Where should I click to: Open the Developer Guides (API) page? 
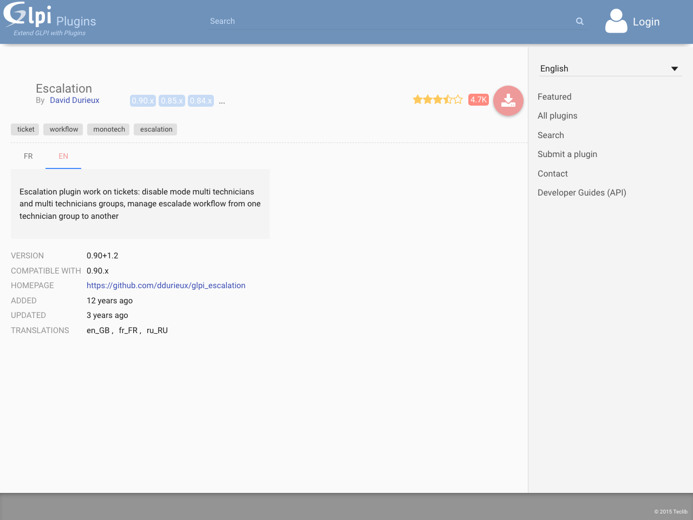pos(581,192)
